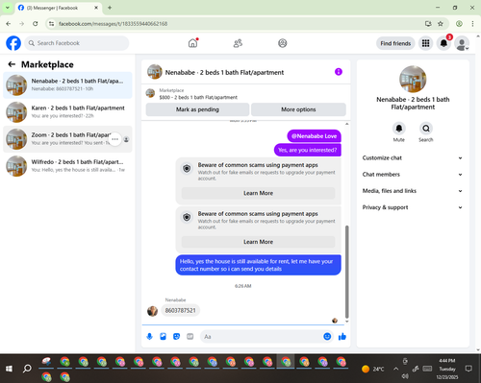Go back using the Marketplace arrow
Viewport: 481px width, 383px height.
(12, 64)
